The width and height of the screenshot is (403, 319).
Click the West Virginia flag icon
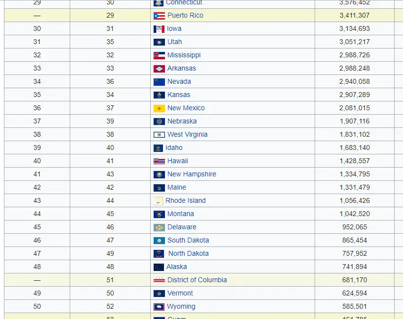tap(159, 135)
